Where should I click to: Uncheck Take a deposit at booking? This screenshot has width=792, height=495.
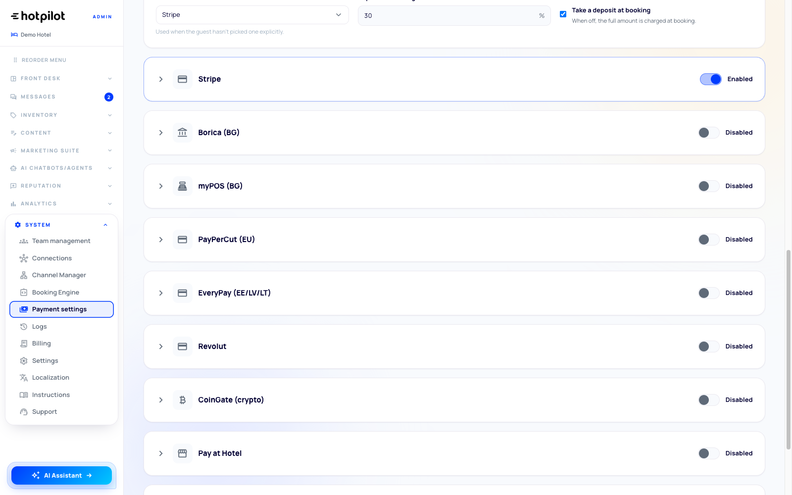click(563, 14)
